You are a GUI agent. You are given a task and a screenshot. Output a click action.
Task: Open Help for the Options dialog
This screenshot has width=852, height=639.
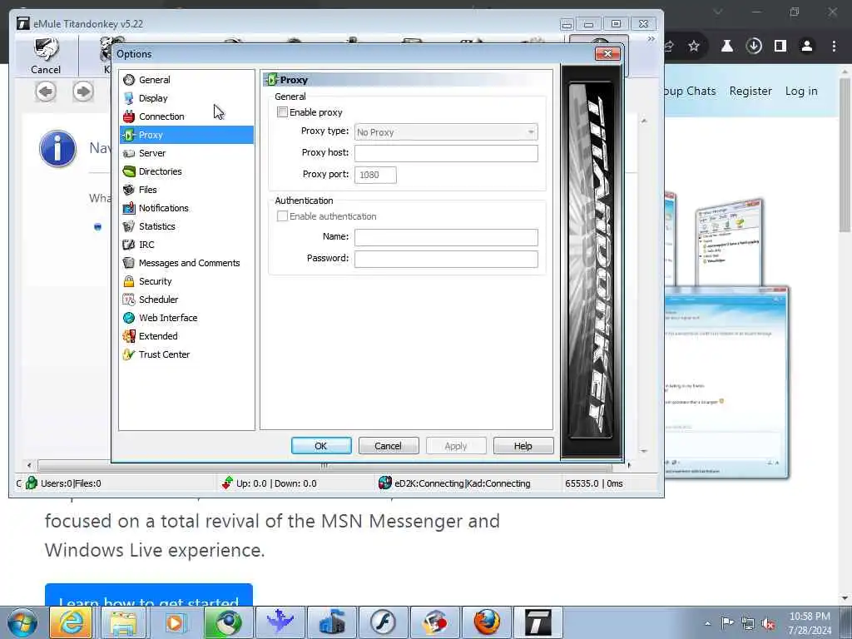[x=523, y=446]
